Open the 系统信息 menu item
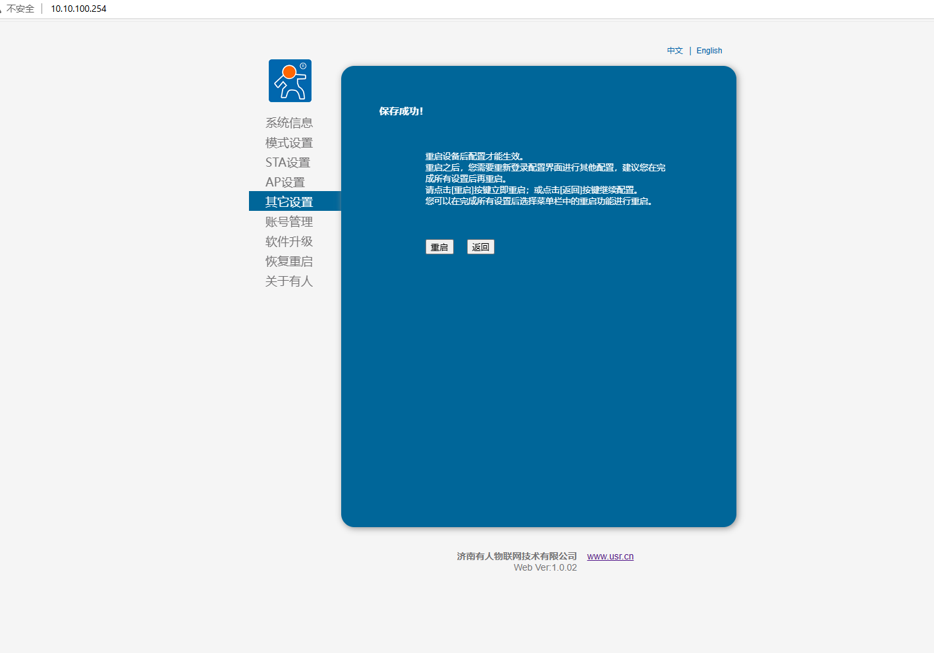The height and width of the screenshot is (653, 934). (x=288, y=123)
